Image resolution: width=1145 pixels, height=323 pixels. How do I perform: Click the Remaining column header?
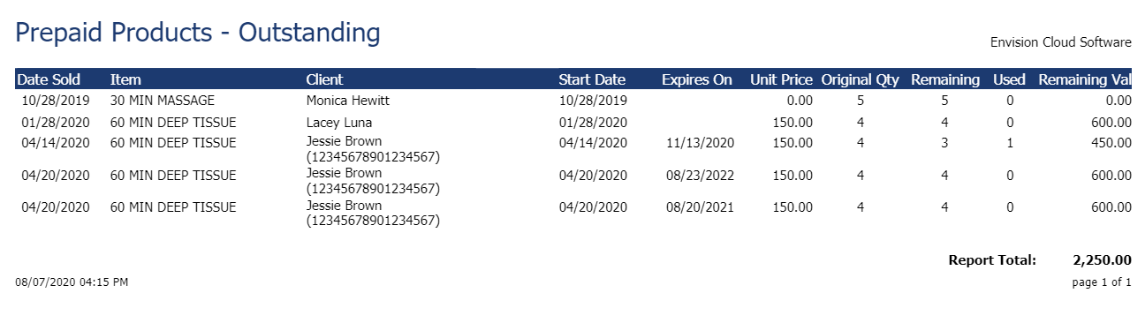coord(945,79)
